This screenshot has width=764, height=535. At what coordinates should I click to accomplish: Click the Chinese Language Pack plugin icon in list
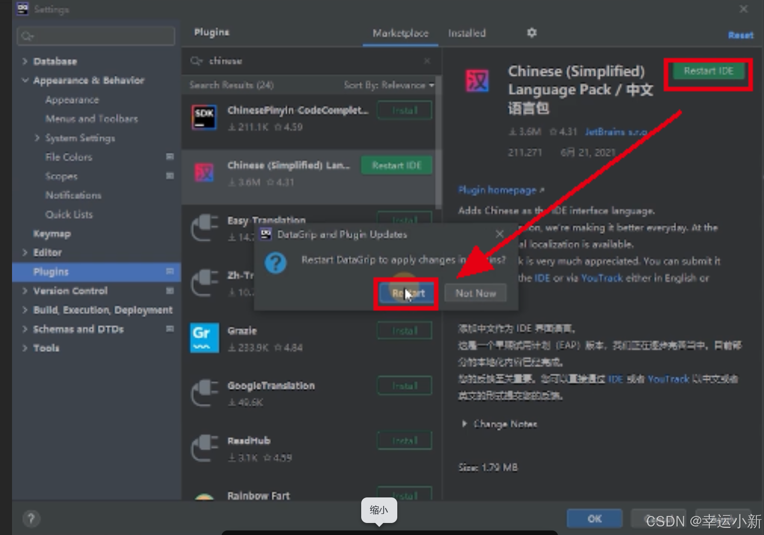(x=204, y=173)
